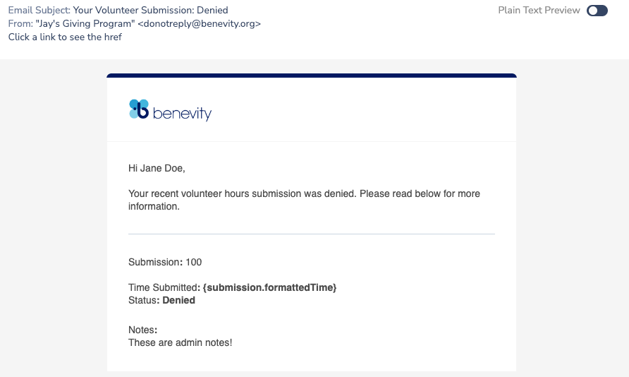Click the "These are admin notes!" text

pos(180,343)
